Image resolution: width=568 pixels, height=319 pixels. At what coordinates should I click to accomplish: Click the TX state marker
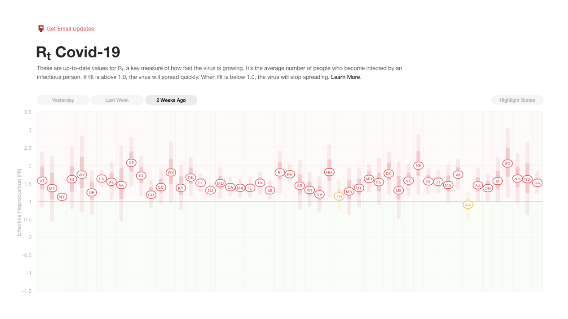(260, 183)
